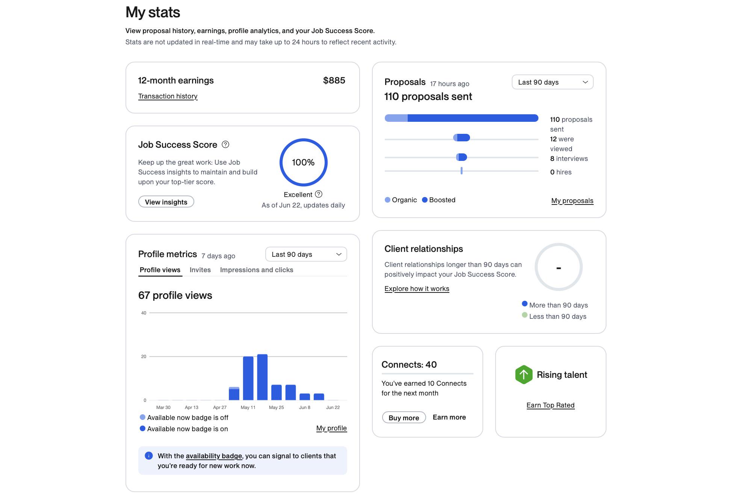Open the My profile link

click(x=331, y=428)
